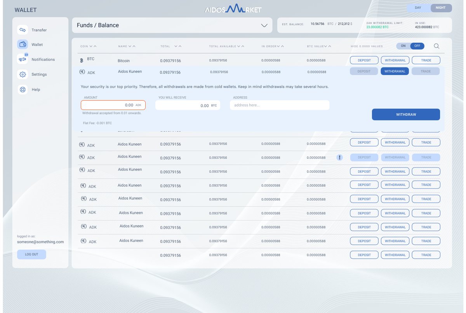Turn ON hiding of 0.0000 values

point(403,46)
